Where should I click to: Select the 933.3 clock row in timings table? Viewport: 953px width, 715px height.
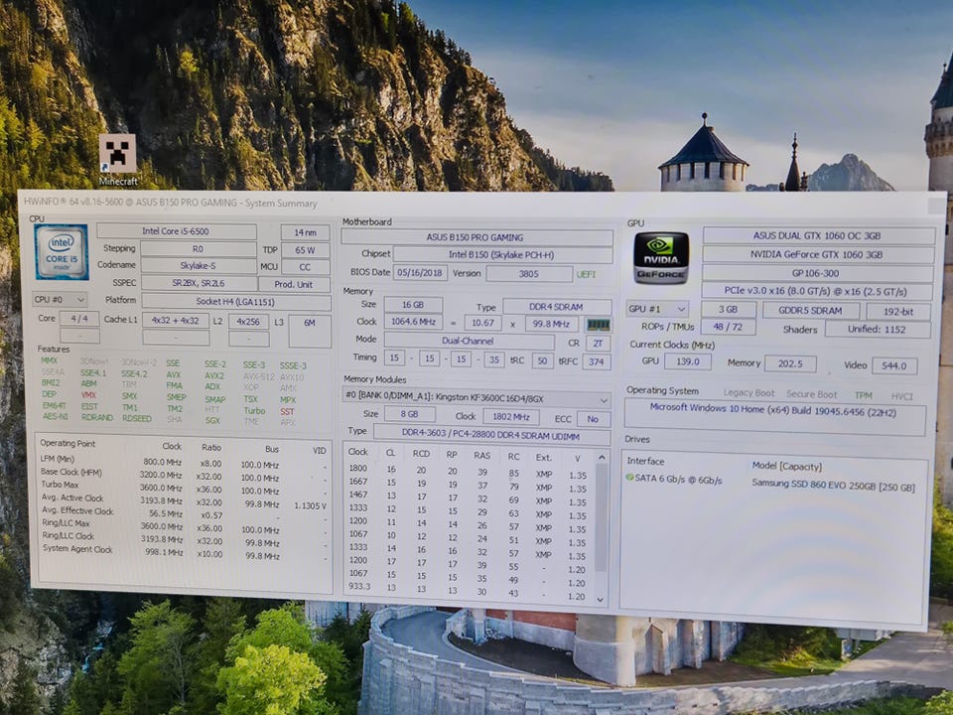468,590
